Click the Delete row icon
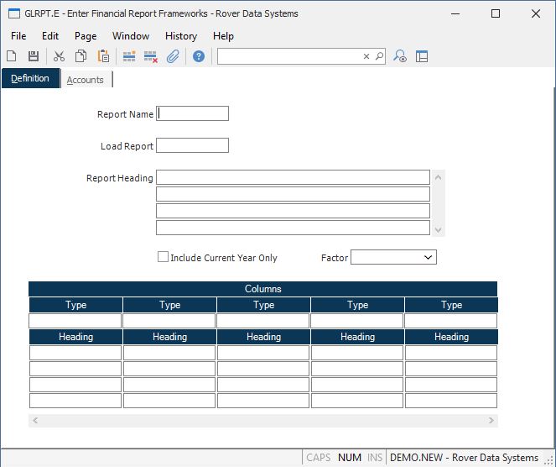The width and height of the screenshot is (556, 467). coord(151,56)
